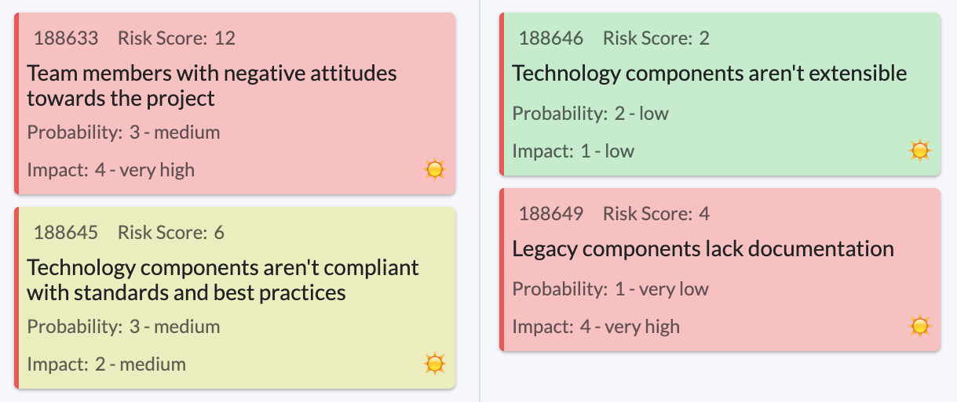Click the sun icon on risk 188633

(x=435, y=168)
